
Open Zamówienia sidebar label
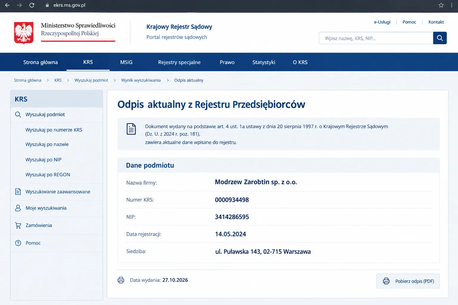click(x=39, y=225)
